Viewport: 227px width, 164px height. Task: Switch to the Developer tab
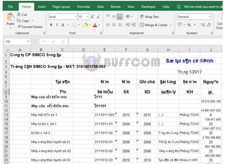click(x=149, y=7)
